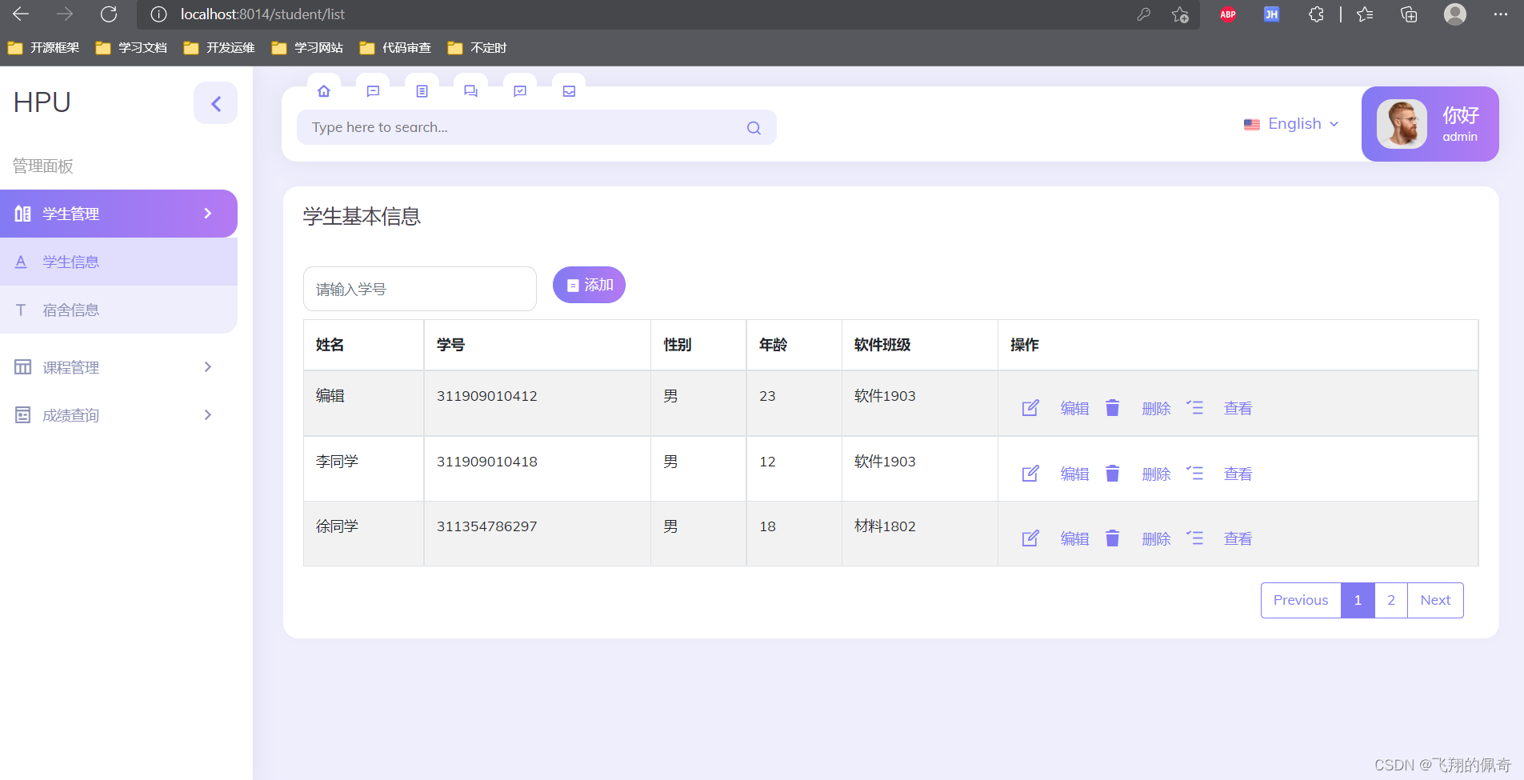The image size is (1524, 780).
Task: Open the home icon in top navigation
Action: (x=323, y=90)
